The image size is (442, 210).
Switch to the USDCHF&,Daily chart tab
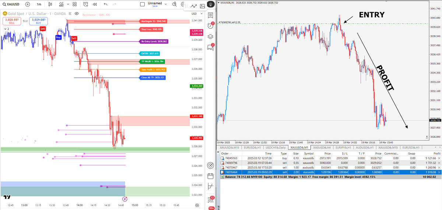pos(276,148)
